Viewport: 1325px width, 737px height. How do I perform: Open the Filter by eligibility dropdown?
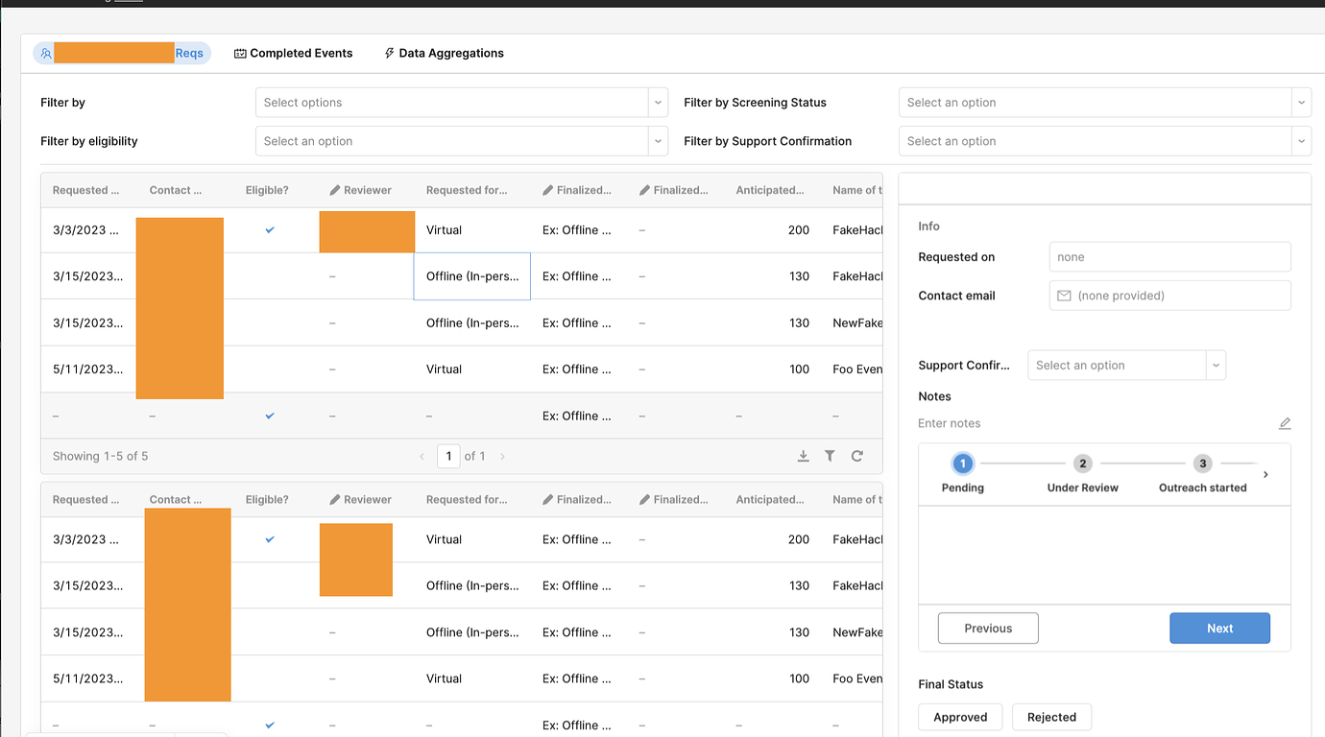pyautogui.click(x=461, y=141)
